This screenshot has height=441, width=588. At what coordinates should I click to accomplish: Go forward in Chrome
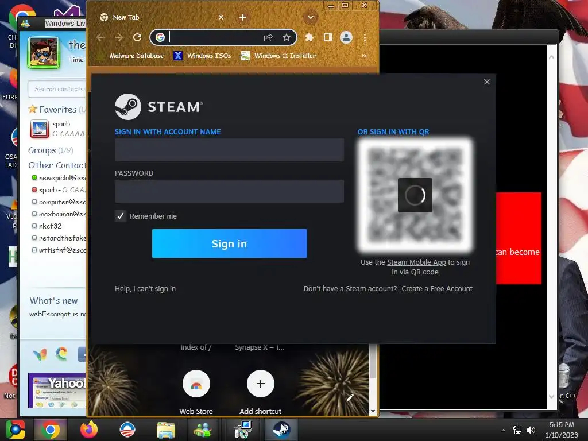[119, 37]
